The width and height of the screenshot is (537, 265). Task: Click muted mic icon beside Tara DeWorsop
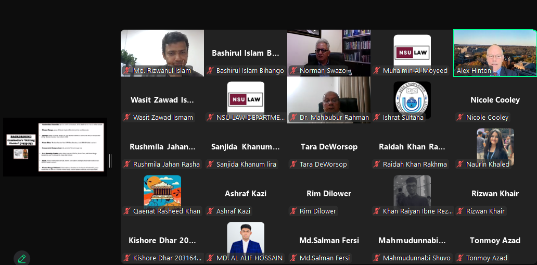pyautogui.click(x=294, y=164)
